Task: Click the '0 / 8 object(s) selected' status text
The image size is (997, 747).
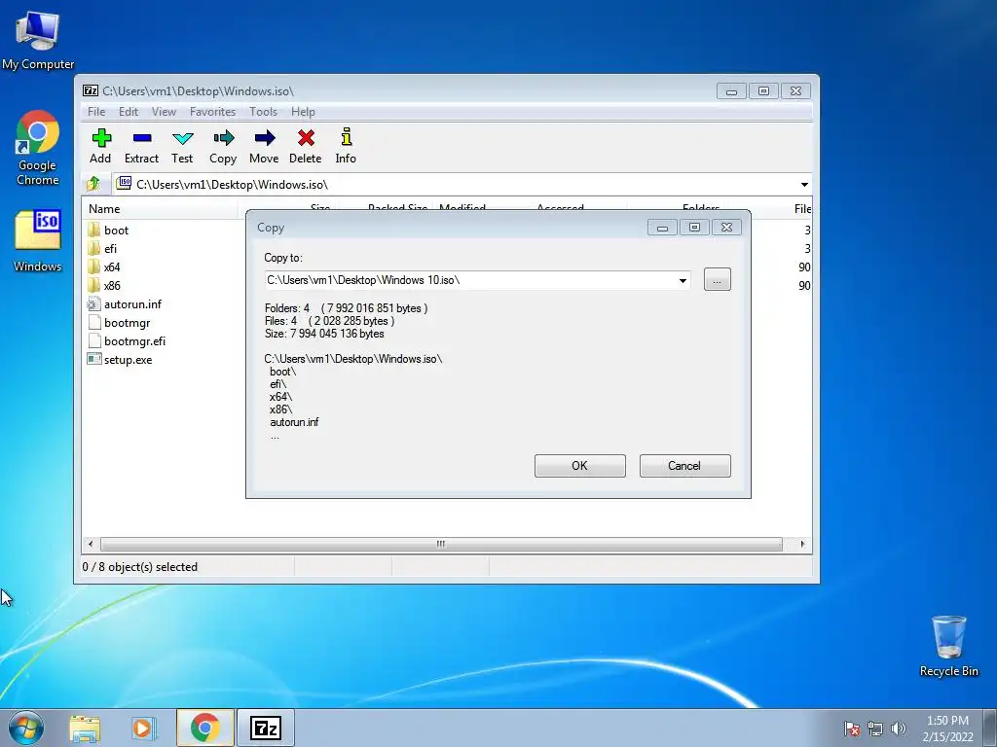Action: tap(140, 567)
